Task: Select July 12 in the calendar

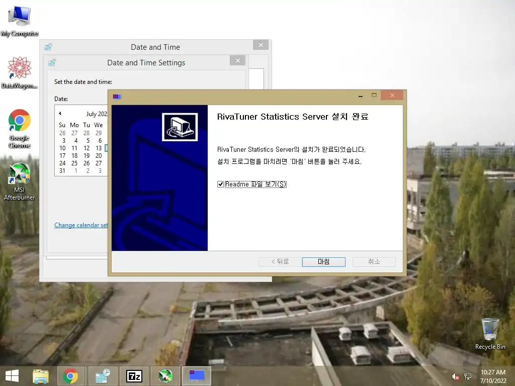Action: [x=87, y=148]
